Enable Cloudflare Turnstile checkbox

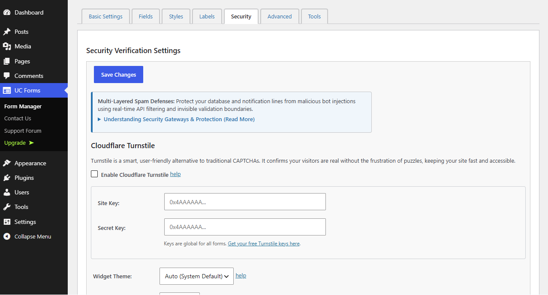[x=94, y=174]
